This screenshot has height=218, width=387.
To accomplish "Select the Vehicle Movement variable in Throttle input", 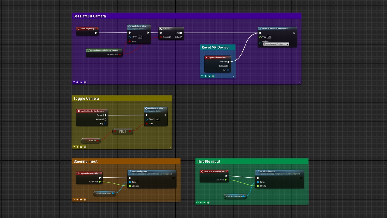I will [235, 197].
